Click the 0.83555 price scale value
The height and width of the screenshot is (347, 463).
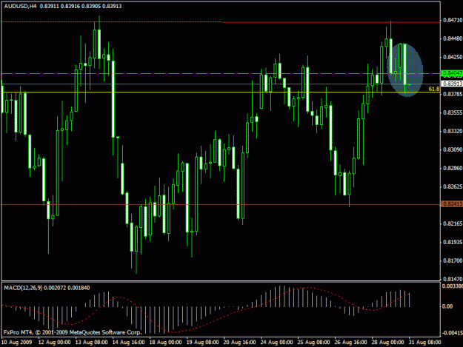coord(453,112)
